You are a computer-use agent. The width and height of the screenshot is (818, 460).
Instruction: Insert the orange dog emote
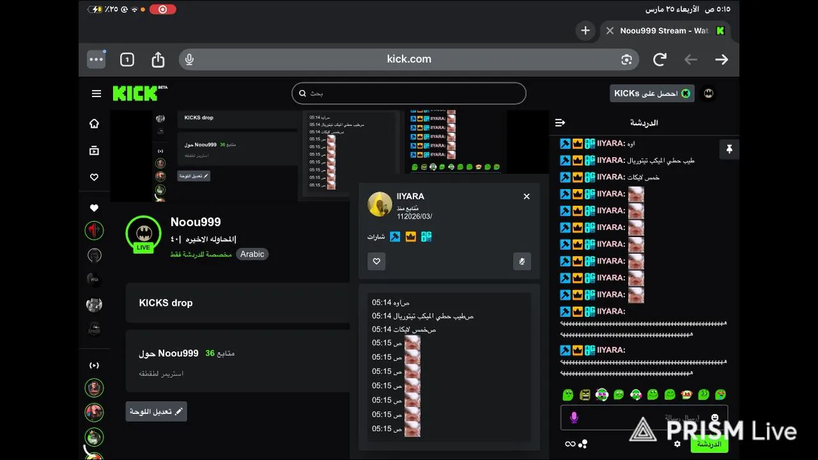click(687, 395)
